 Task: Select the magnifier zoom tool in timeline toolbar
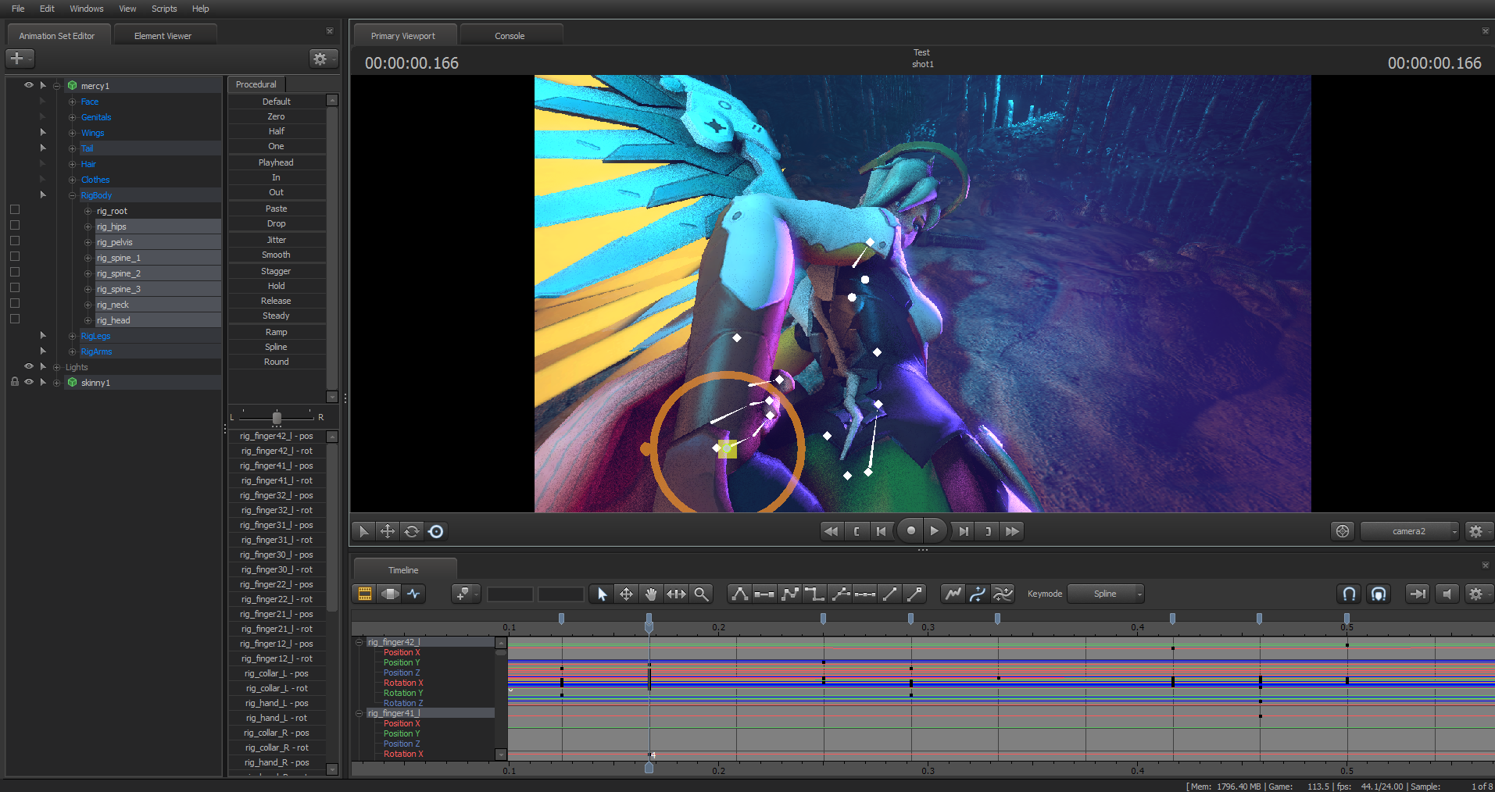pyautogui.click(x=701, y=594)
